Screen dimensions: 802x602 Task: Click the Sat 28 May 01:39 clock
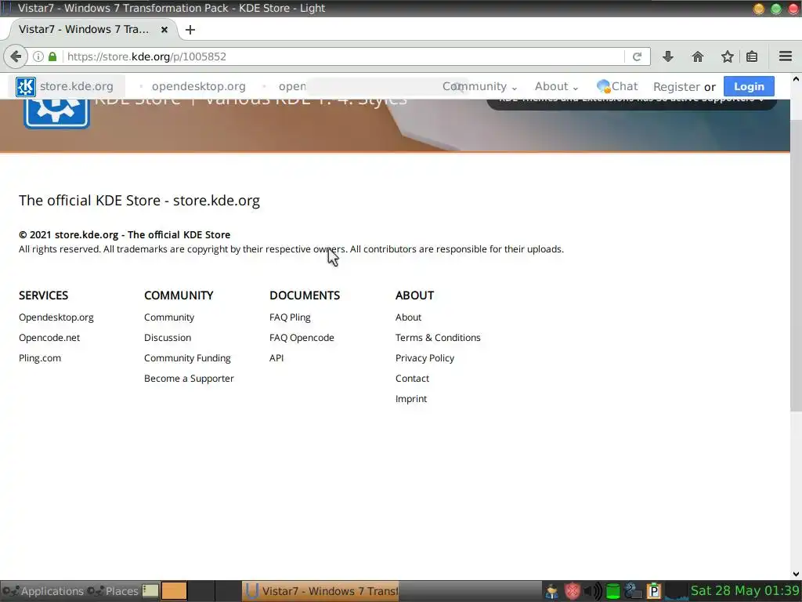pos(745,591)
